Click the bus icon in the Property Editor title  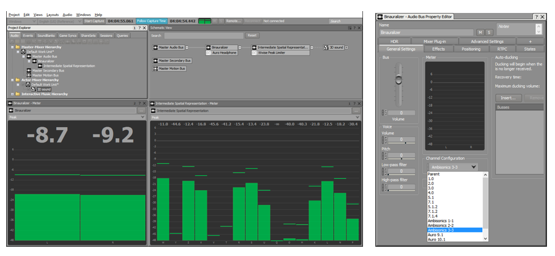click(380, 17)
